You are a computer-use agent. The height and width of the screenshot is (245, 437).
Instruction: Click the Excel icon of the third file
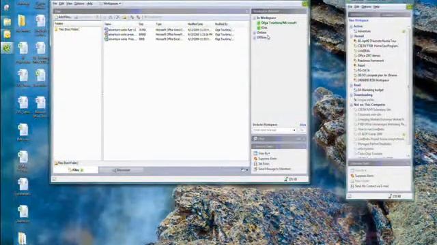(107, 39)
